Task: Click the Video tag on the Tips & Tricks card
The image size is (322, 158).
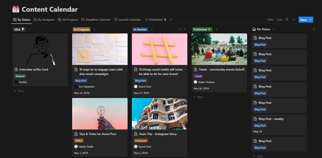Action: pos(79,141)
